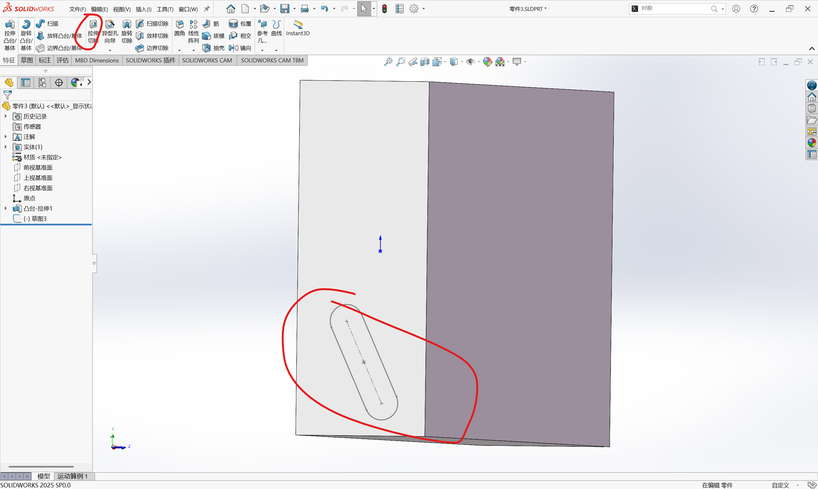
Task: Click the 运动算例 1 bottom tab
Action: pyautogui.click(x=73, y=476)
